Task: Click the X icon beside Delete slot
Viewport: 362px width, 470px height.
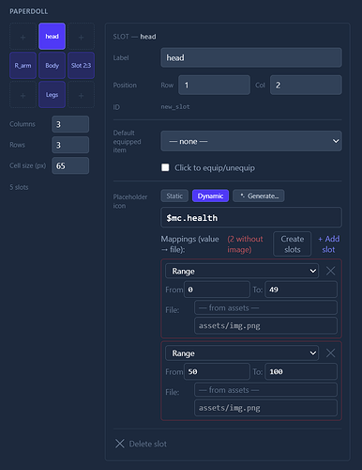Action: tap(120, 444)
